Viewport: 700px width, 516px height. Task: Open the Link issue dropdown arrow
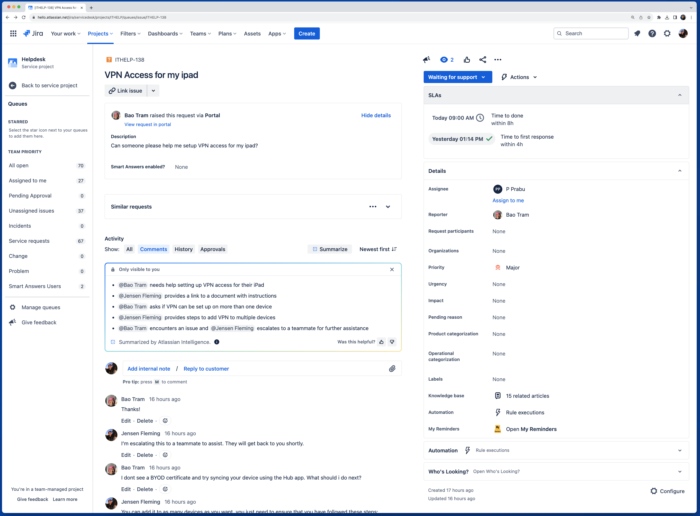tap(153, 91)
